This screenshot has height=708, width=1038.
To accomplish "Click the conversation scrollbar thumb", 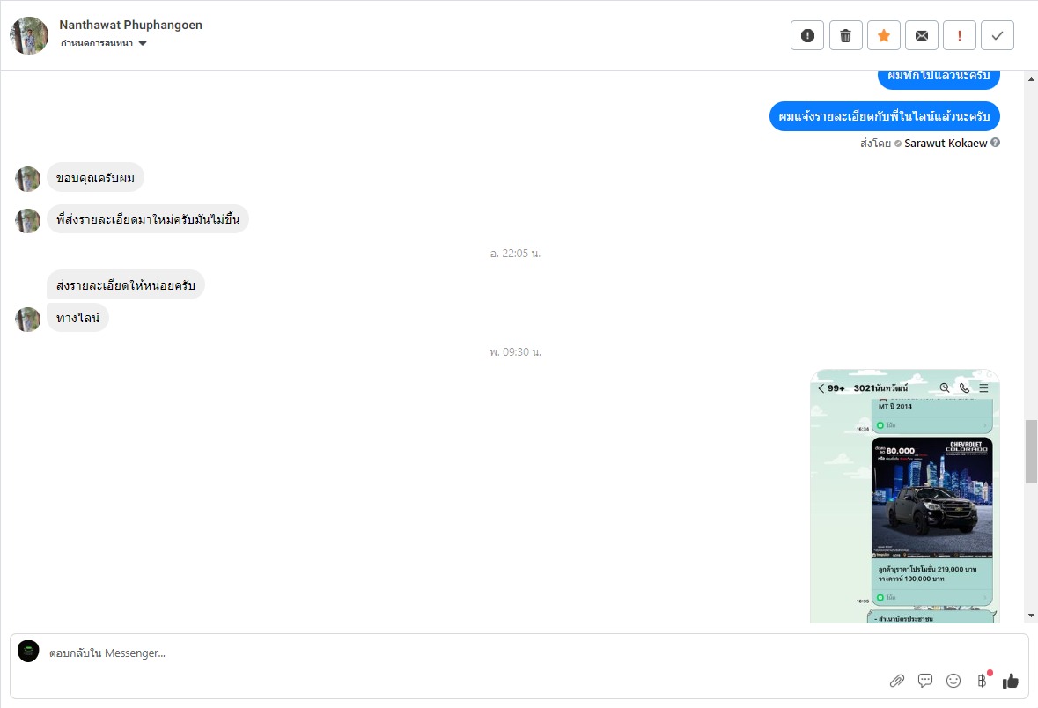I will coord(1031,451).
